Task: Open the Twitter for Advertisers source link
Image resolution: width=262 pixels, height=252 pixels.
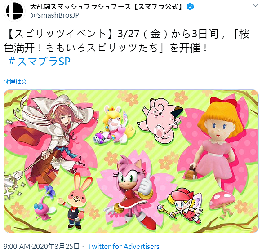Action: 124,246
